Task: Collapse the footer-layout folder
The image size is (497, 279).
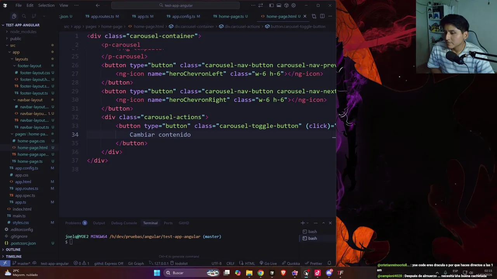Action: tap(29, 66)
